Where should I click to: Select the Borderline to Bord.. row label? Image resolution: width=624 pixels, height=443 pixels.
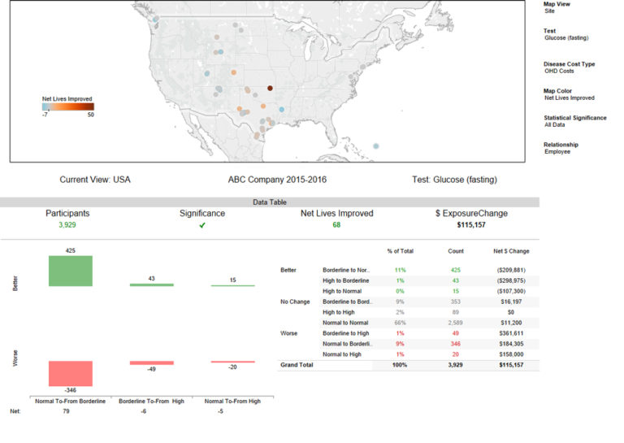(348, 302)
